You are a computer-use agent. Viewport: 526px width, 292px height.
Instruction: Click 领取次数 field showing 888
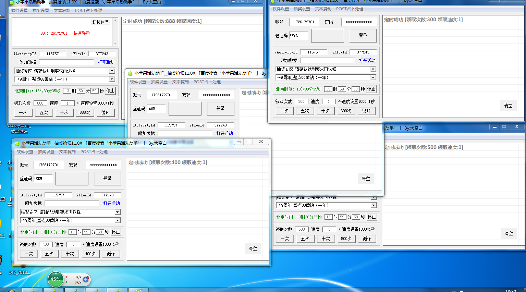coord(40,103)
